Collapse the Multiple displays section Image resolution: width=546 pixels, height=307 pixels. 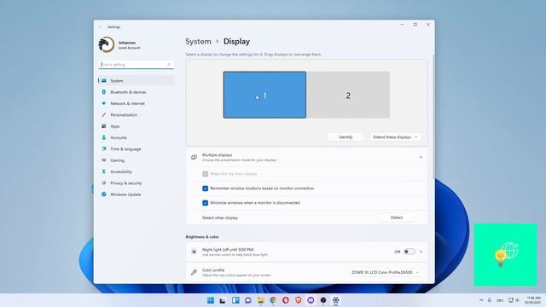[421, 157]
